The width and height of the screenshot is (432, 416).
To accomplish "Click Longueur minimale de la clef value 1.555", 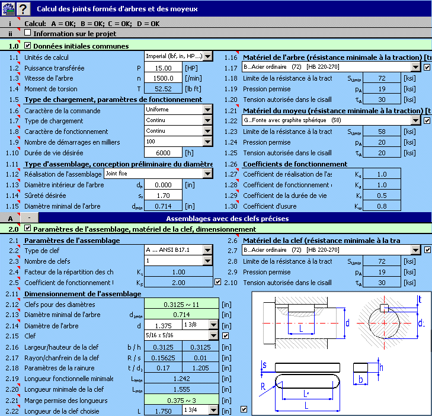I will pyautogui.click(x=181, y=389).
